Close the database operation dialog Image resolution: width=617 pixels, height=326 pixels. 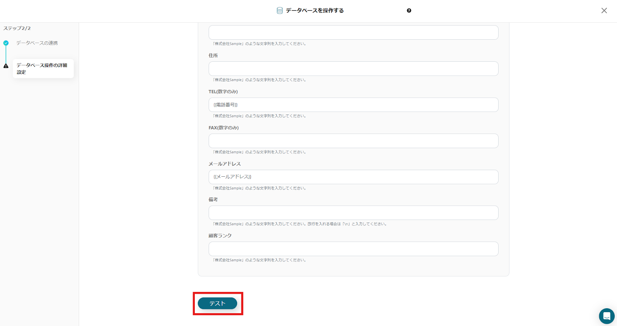click(604, 10)
